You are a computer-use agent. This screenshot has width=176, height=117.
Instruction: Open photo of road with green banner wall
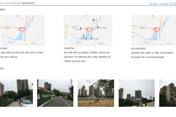pos(55,93)
